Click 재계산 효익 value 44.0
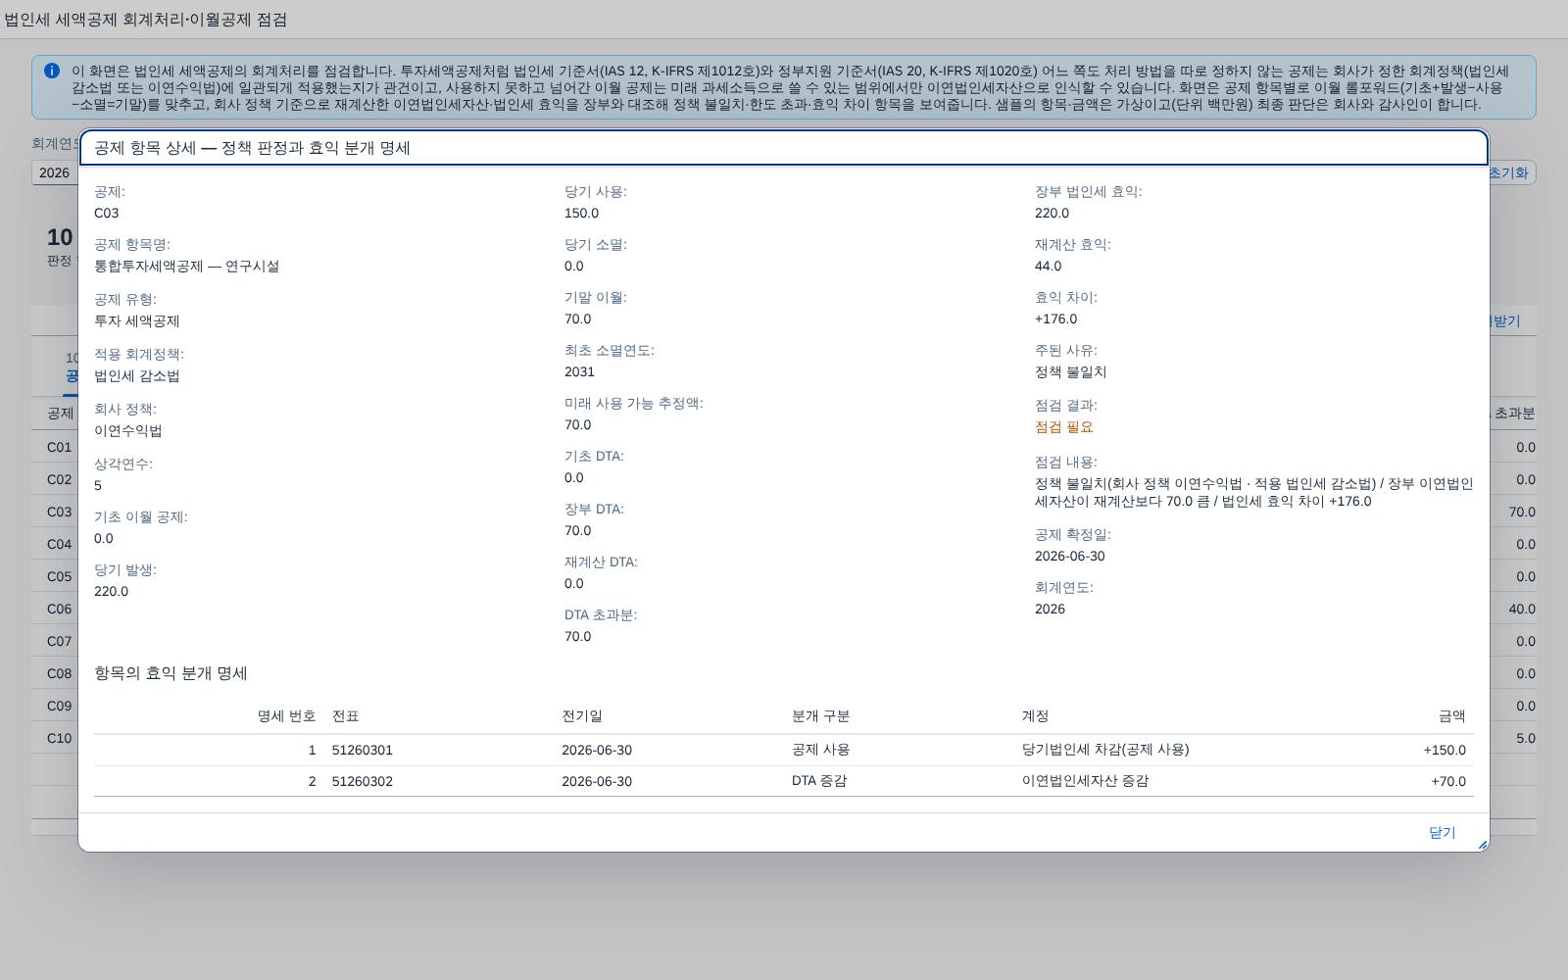1568x980 pixels. [x=1048, y=266]
